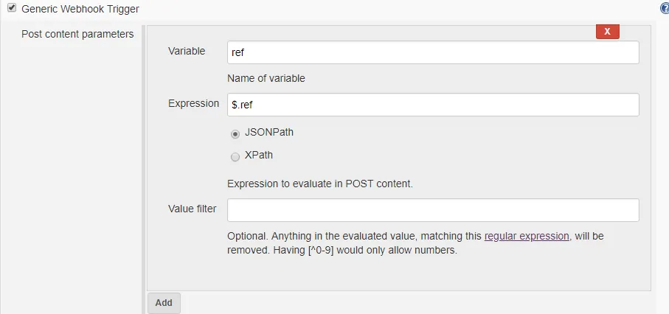Click the Generic Webhook Trigger label text
The image size is (669, 314).
point(80,9)
